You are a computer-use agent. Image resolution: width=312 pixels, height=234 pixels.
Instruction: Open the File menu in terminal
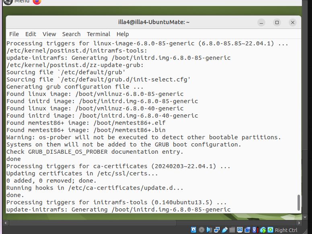tap(14, 34)
